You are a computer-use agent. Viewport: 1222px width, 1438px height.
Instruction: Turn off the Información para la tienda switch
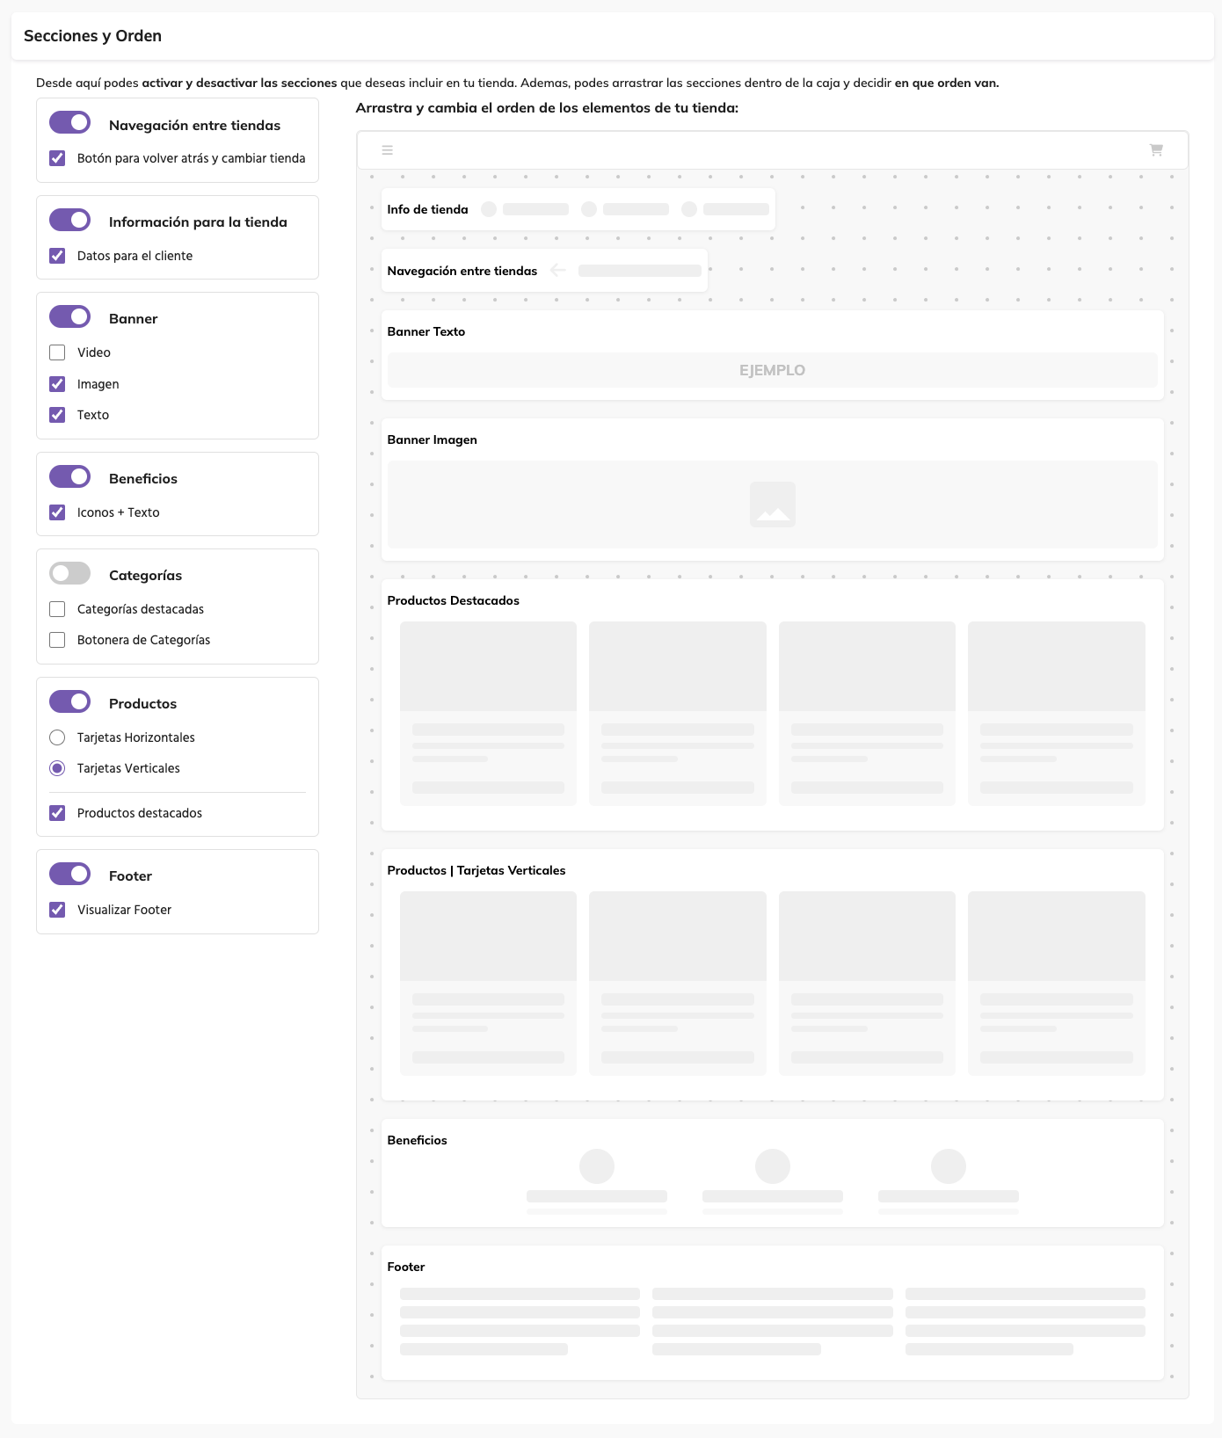[70, 220]
